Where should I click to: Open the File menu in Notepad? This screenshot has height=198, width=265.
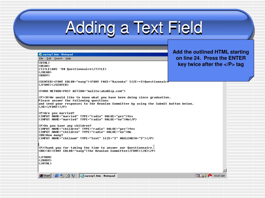pyautogui.click(x=41, y=59)
